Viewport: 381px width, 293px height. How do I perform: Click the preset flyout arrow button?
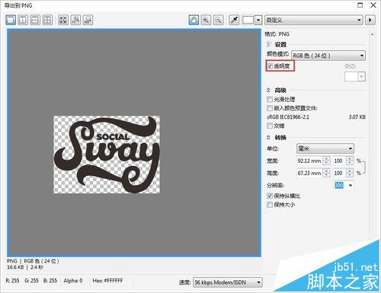pyautogui.click(x=370, y=20)
